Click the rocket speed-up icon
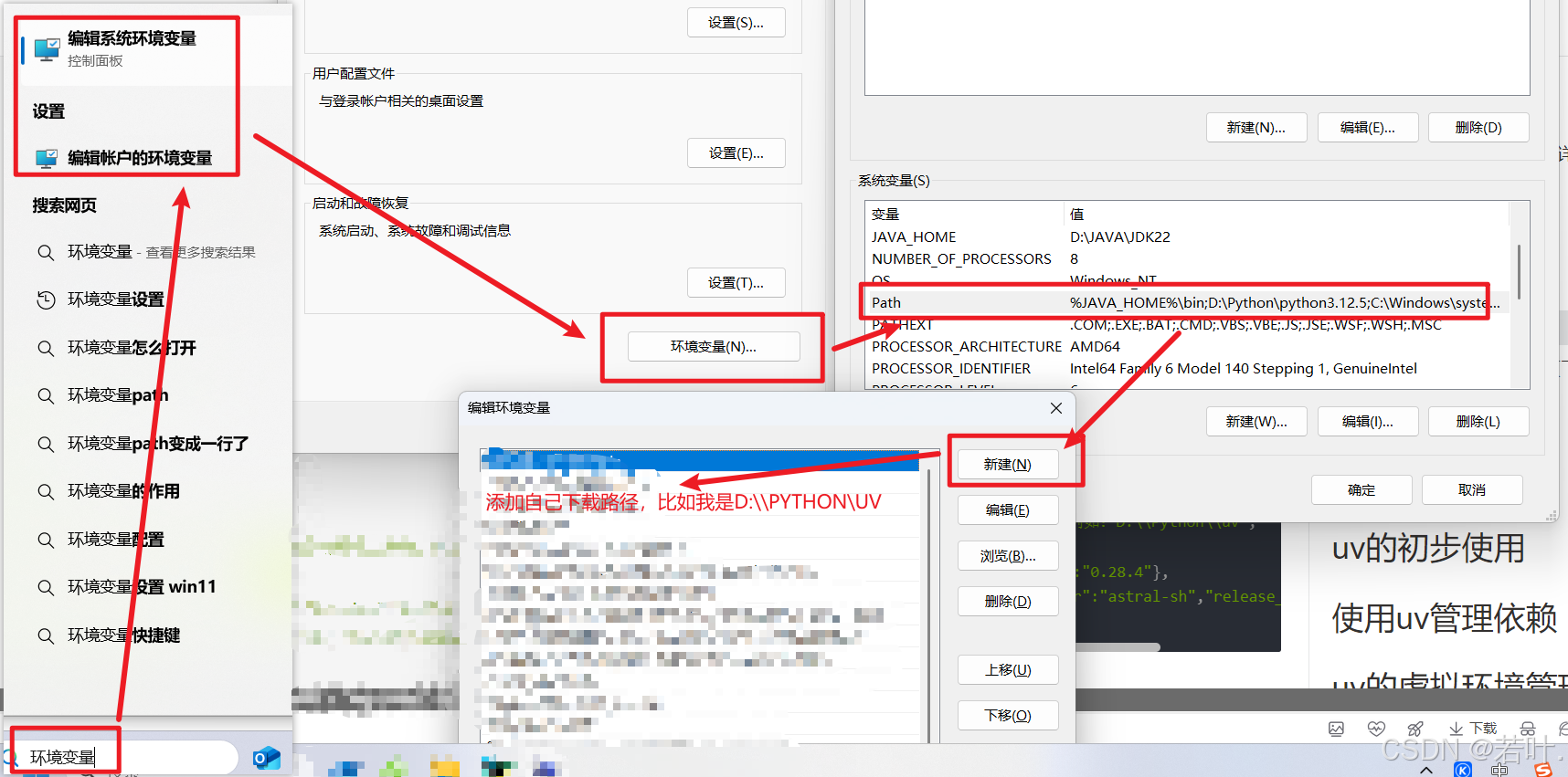The width and height of the screenshot is (1568, 777). pos(1415,729)
